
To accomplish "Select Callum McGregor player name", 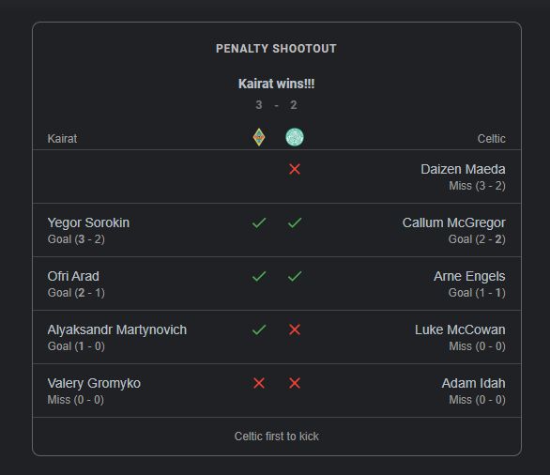I will pos(454,222).
